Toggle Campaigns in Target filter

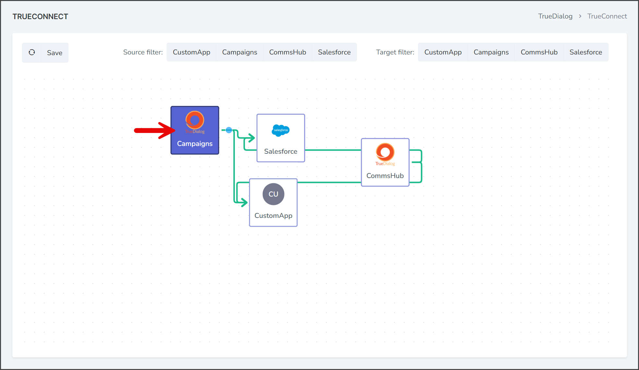[491, 52]
